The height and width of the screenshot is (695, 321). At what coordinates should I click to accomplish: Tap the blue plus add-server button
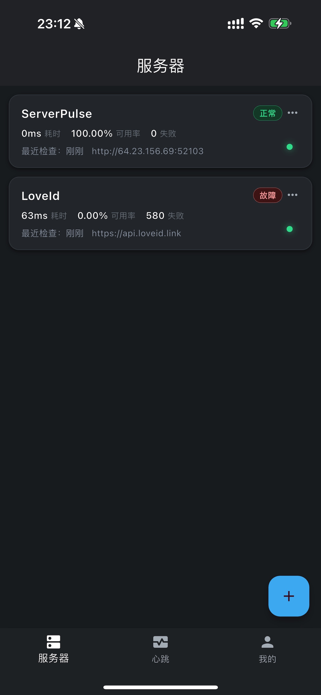tap(289, 596)
